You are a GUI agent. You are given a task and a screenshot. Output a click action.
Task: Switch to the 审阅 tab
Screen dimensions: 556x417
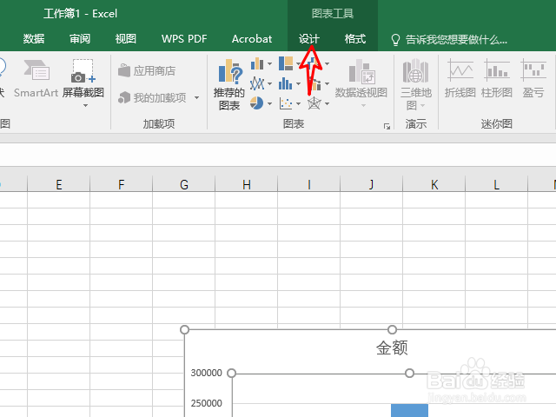pos(80,38)
